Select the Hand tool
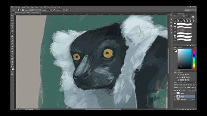The width and height of the screenshot is (207, 116). pos(12,62)
